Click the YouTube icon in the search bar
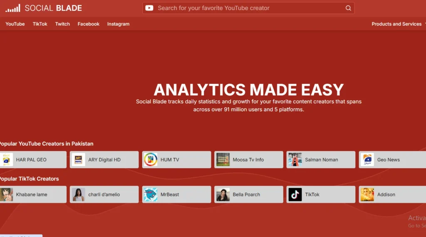426x237 pixels. click(x=149, y=8)
